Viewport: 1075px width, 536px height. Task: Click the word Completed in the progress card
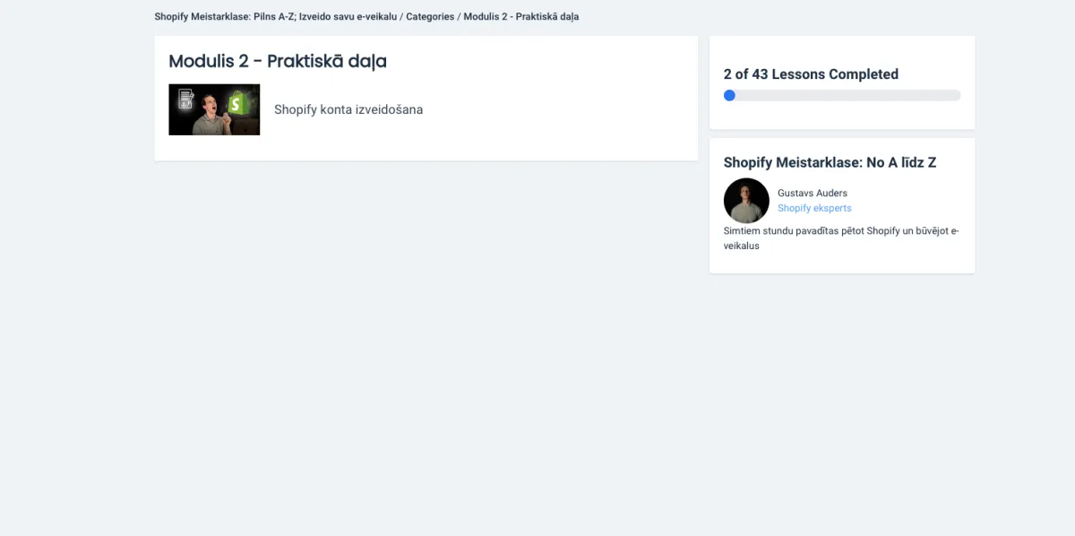pos(864,74)
